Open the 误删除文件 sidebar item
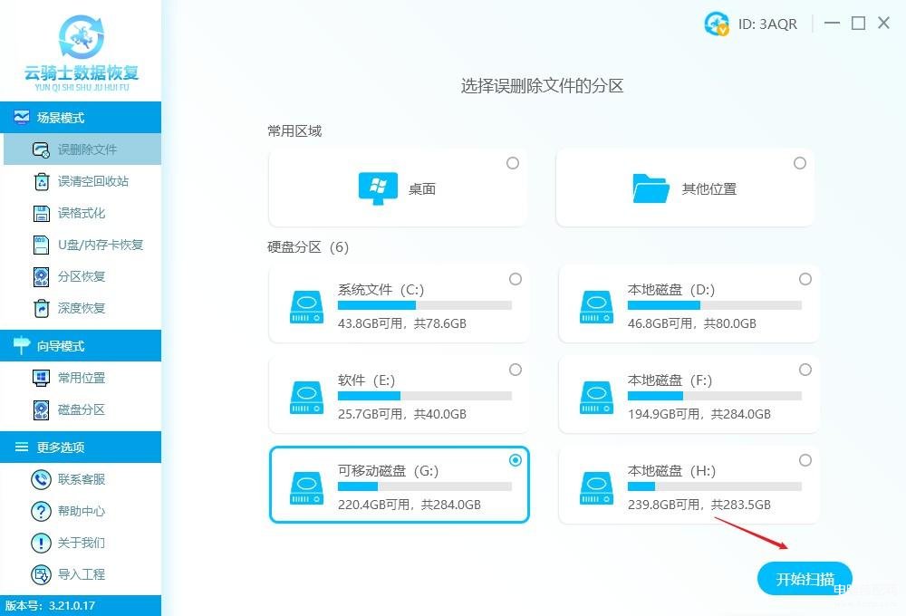The image size is (906, 616). point(87,149)
